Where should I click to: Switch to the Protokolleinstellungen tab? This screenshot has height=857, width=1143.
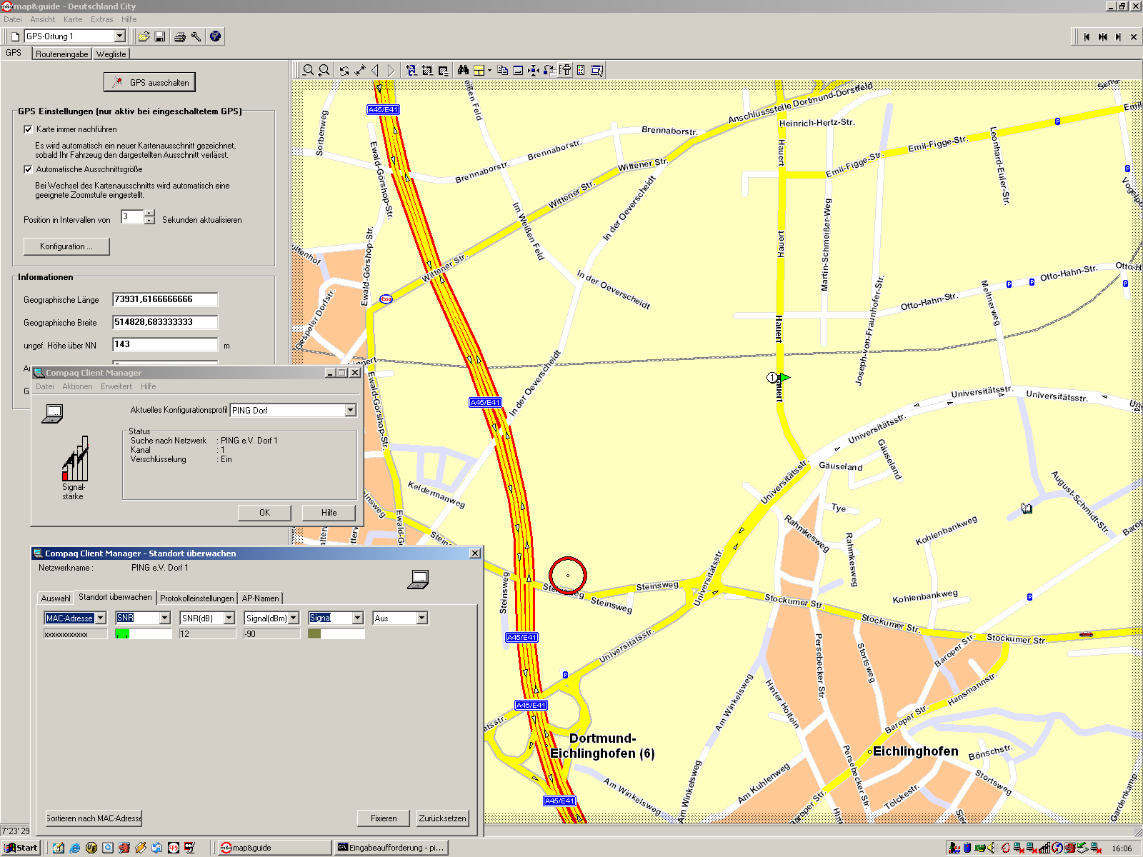coord(196,598)
